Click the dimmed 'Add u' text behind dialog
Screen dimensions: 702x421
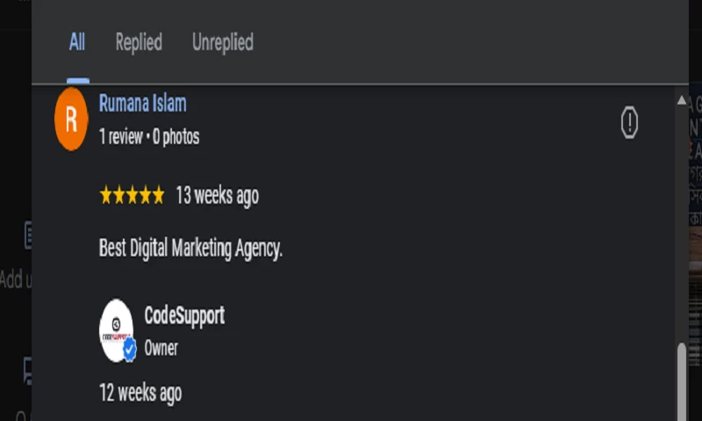click(x=16, y=280)
